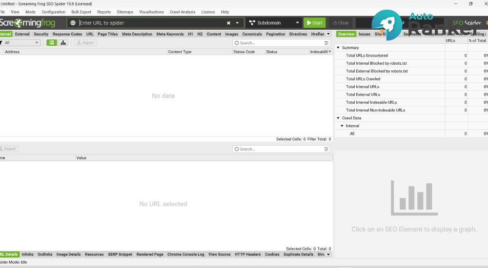Open the Mode menu
The height and width of the screenshot is (268, 488).
coord(30,12)
